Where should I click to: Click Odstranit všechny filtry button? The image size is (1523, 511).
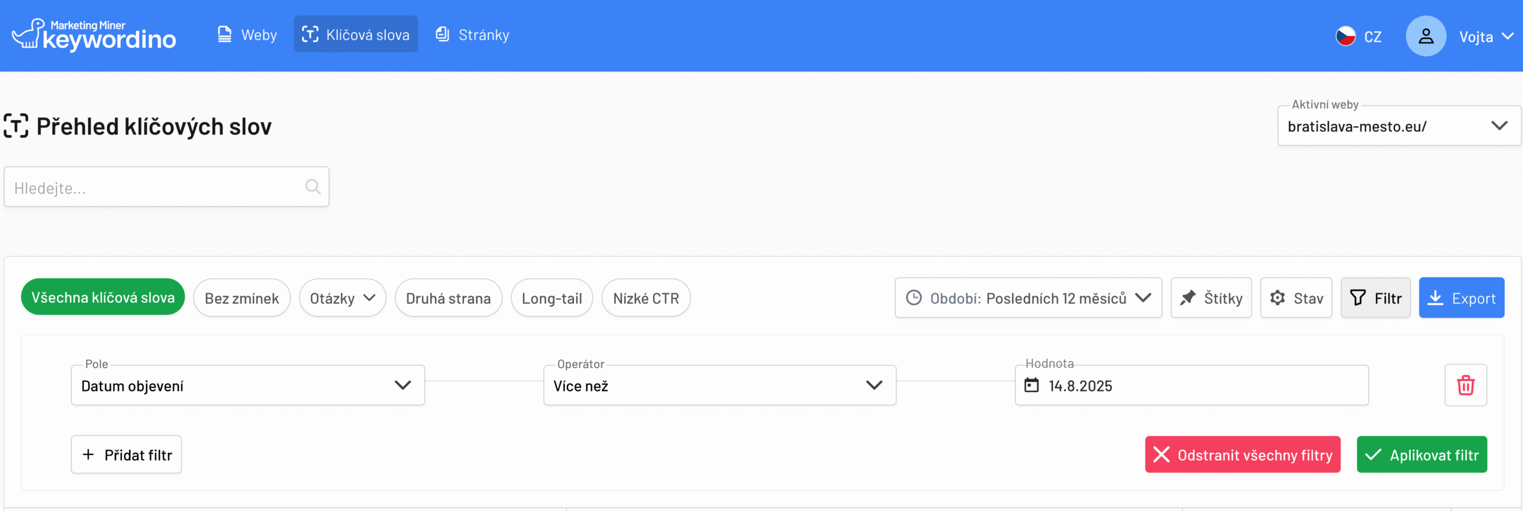tap(1242, 455)
